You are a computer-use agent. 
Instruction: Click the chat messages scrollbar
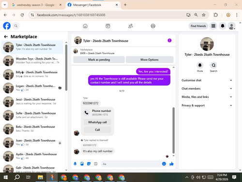tap(174, 130)
